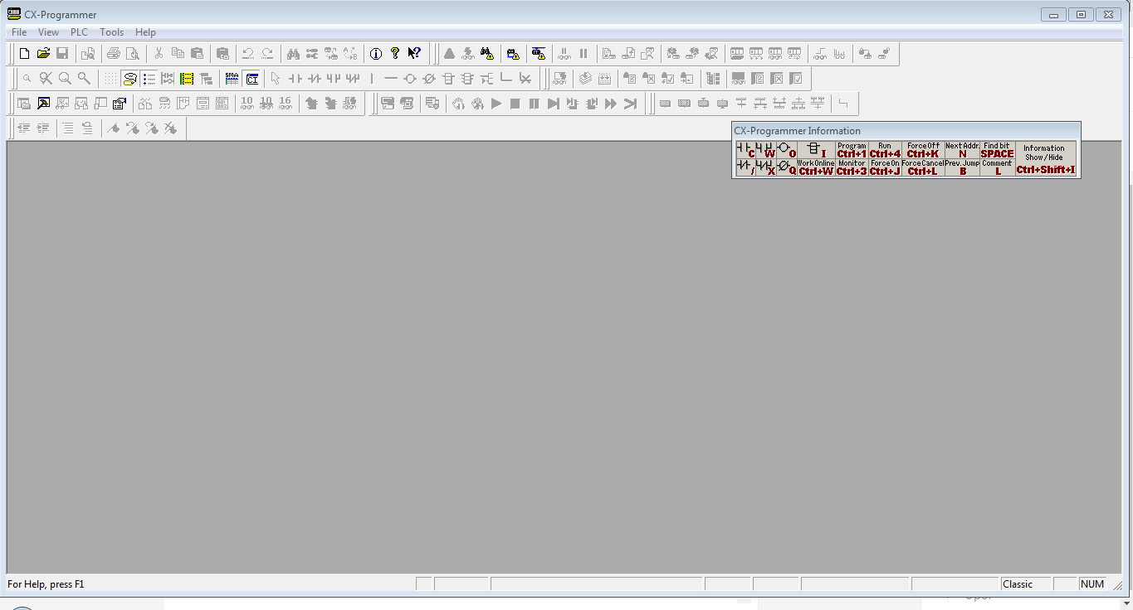The image size is (1133, 610).
Task: Click the instruction box 'I' shortcut cell
Action: point(816,150)
